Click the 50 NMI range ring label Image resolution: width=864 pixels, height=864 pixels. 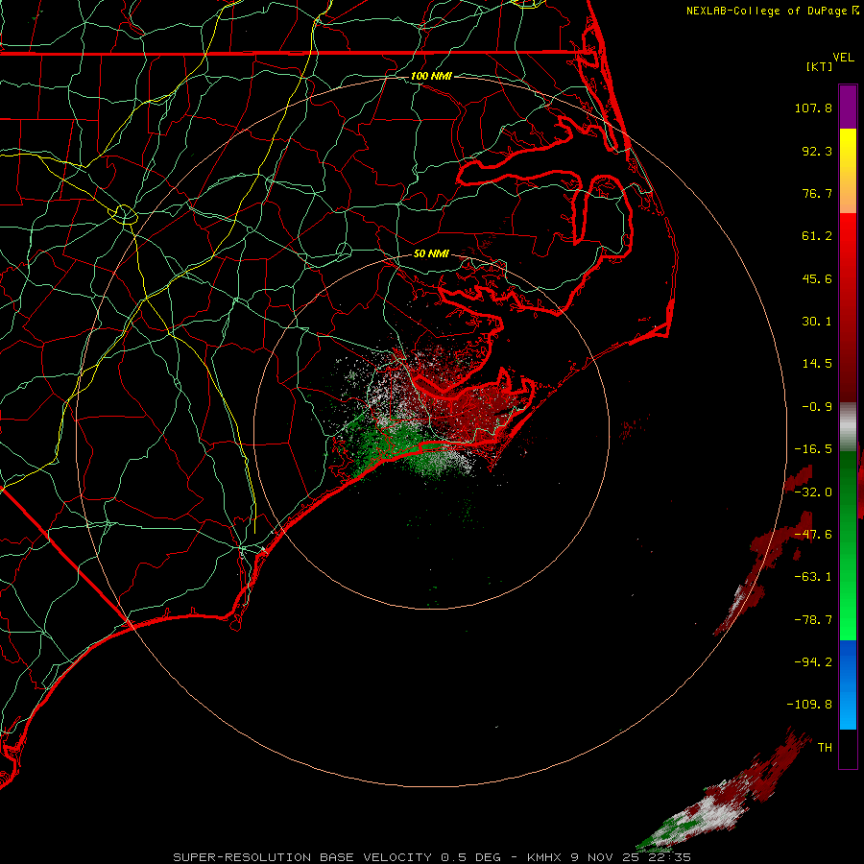431,253
